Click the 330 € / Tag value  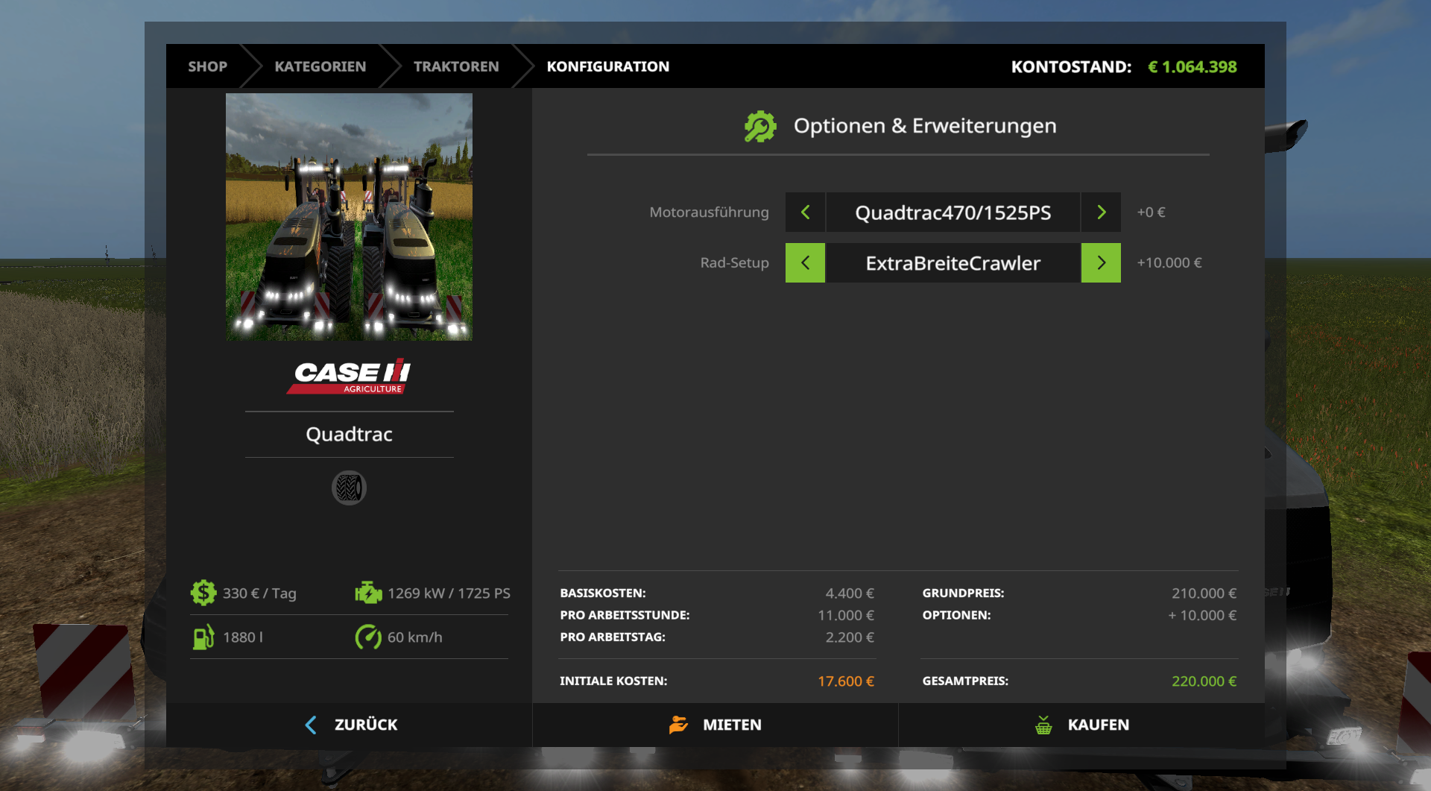259,593
